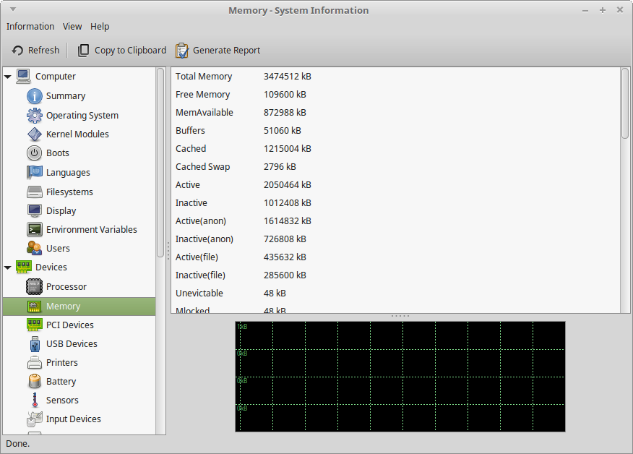Image resolution: width=633 pixels, height=454 pixels.
Task: Select the USB Devices item
Action: pos(71,344)
